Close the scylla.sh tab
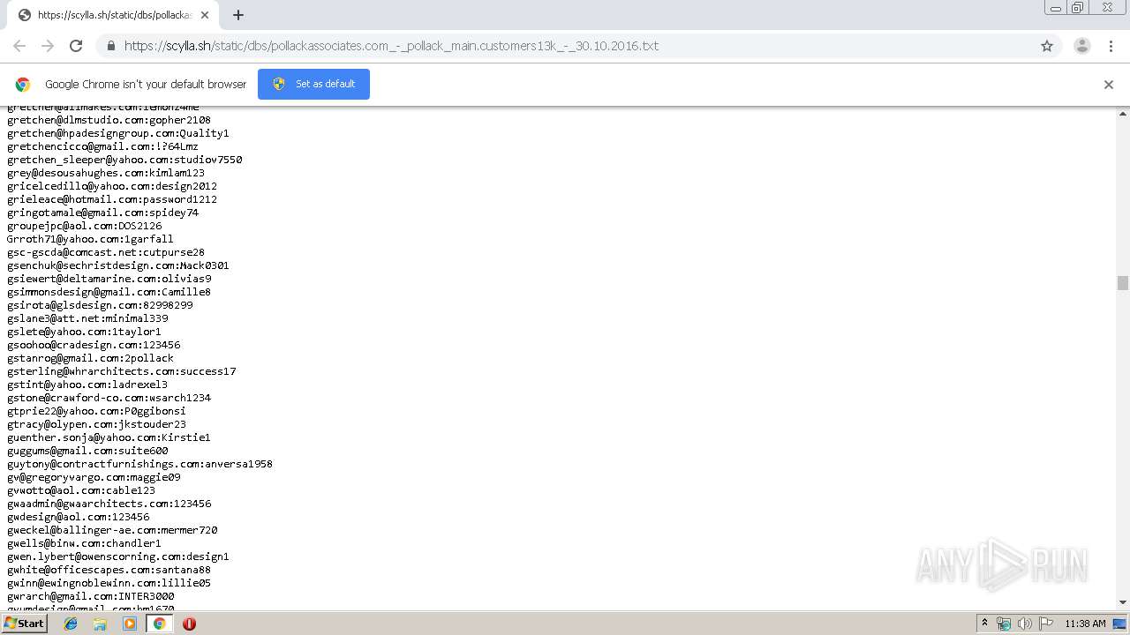1130x635 pixels. [205, 15]
